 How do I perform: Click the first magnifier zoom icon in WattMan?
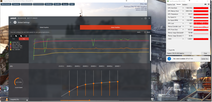pos(16,36)
